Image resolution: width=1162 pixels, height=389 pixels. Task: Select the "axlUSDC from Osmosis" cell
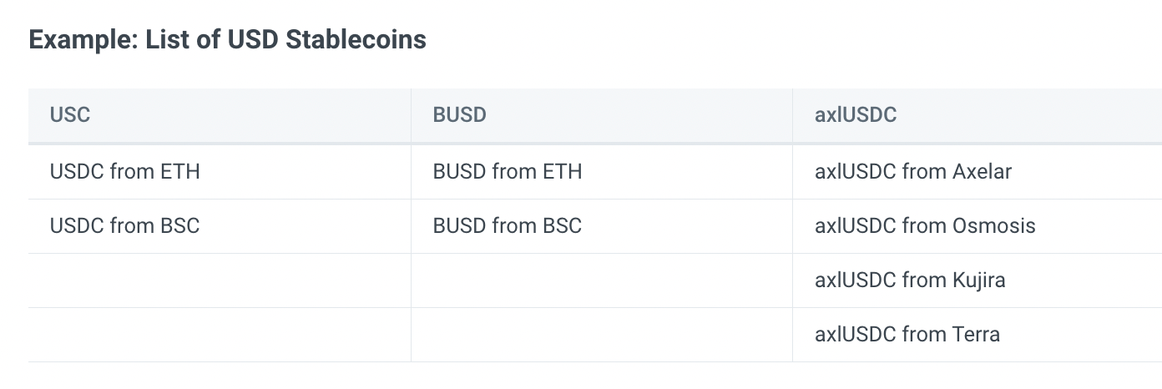[978, 226]
